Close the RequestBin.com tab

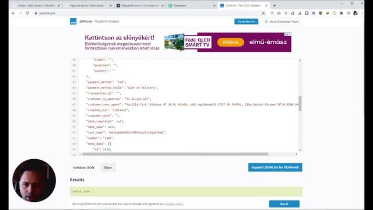click(163, 5)
